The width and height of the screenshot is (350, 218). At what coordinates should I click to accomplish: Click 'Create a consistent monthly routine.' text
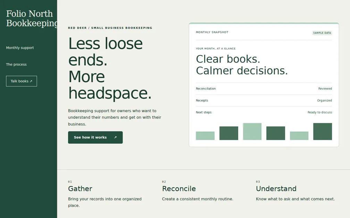(198, 199)
